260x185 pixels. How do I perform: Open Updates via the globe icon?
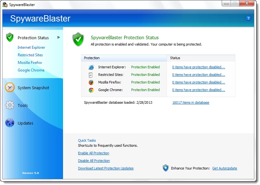[10, 123]
